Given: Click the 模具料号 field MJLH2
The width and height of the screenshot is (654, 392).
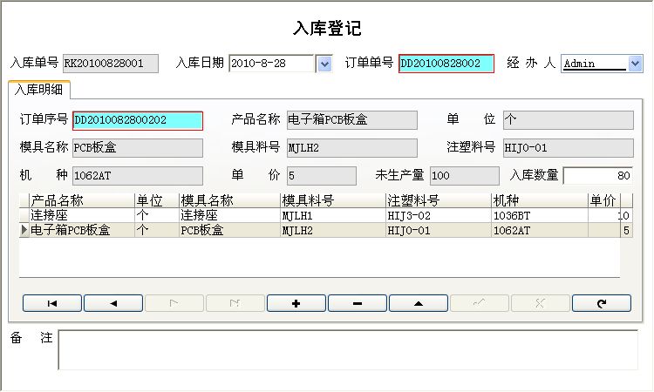Looking at the screenshot, I should (x=351, y=148).
